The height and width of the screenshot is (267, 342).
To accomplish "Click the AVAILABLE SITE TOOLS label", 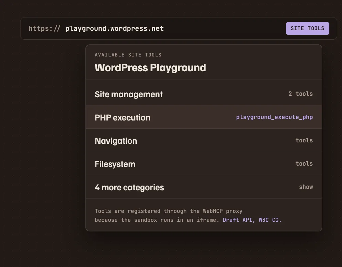I will click(x=128, y=55).
